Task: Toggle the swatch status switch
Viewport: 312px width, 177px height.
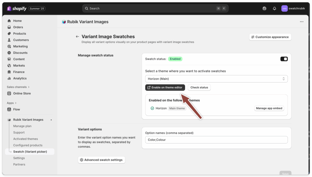Action: pos(284,59)
